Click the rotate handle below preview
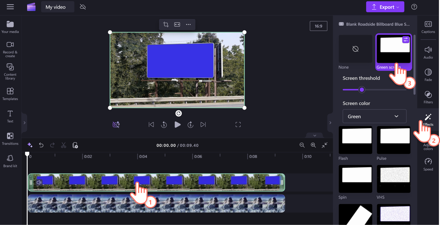Viewport: 440px width, 225px height. point(178,113)
